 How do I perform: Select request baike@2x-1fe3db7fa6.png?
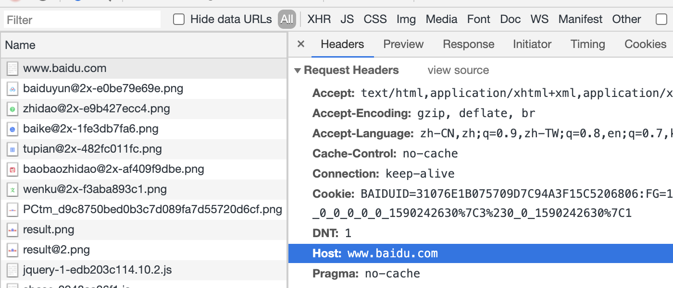point(143,129)
